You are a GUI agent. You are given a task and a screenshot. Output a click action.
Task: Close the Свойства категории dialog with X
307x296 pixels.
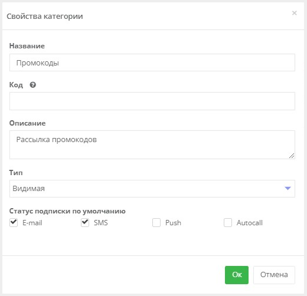(x=294, y=13)
